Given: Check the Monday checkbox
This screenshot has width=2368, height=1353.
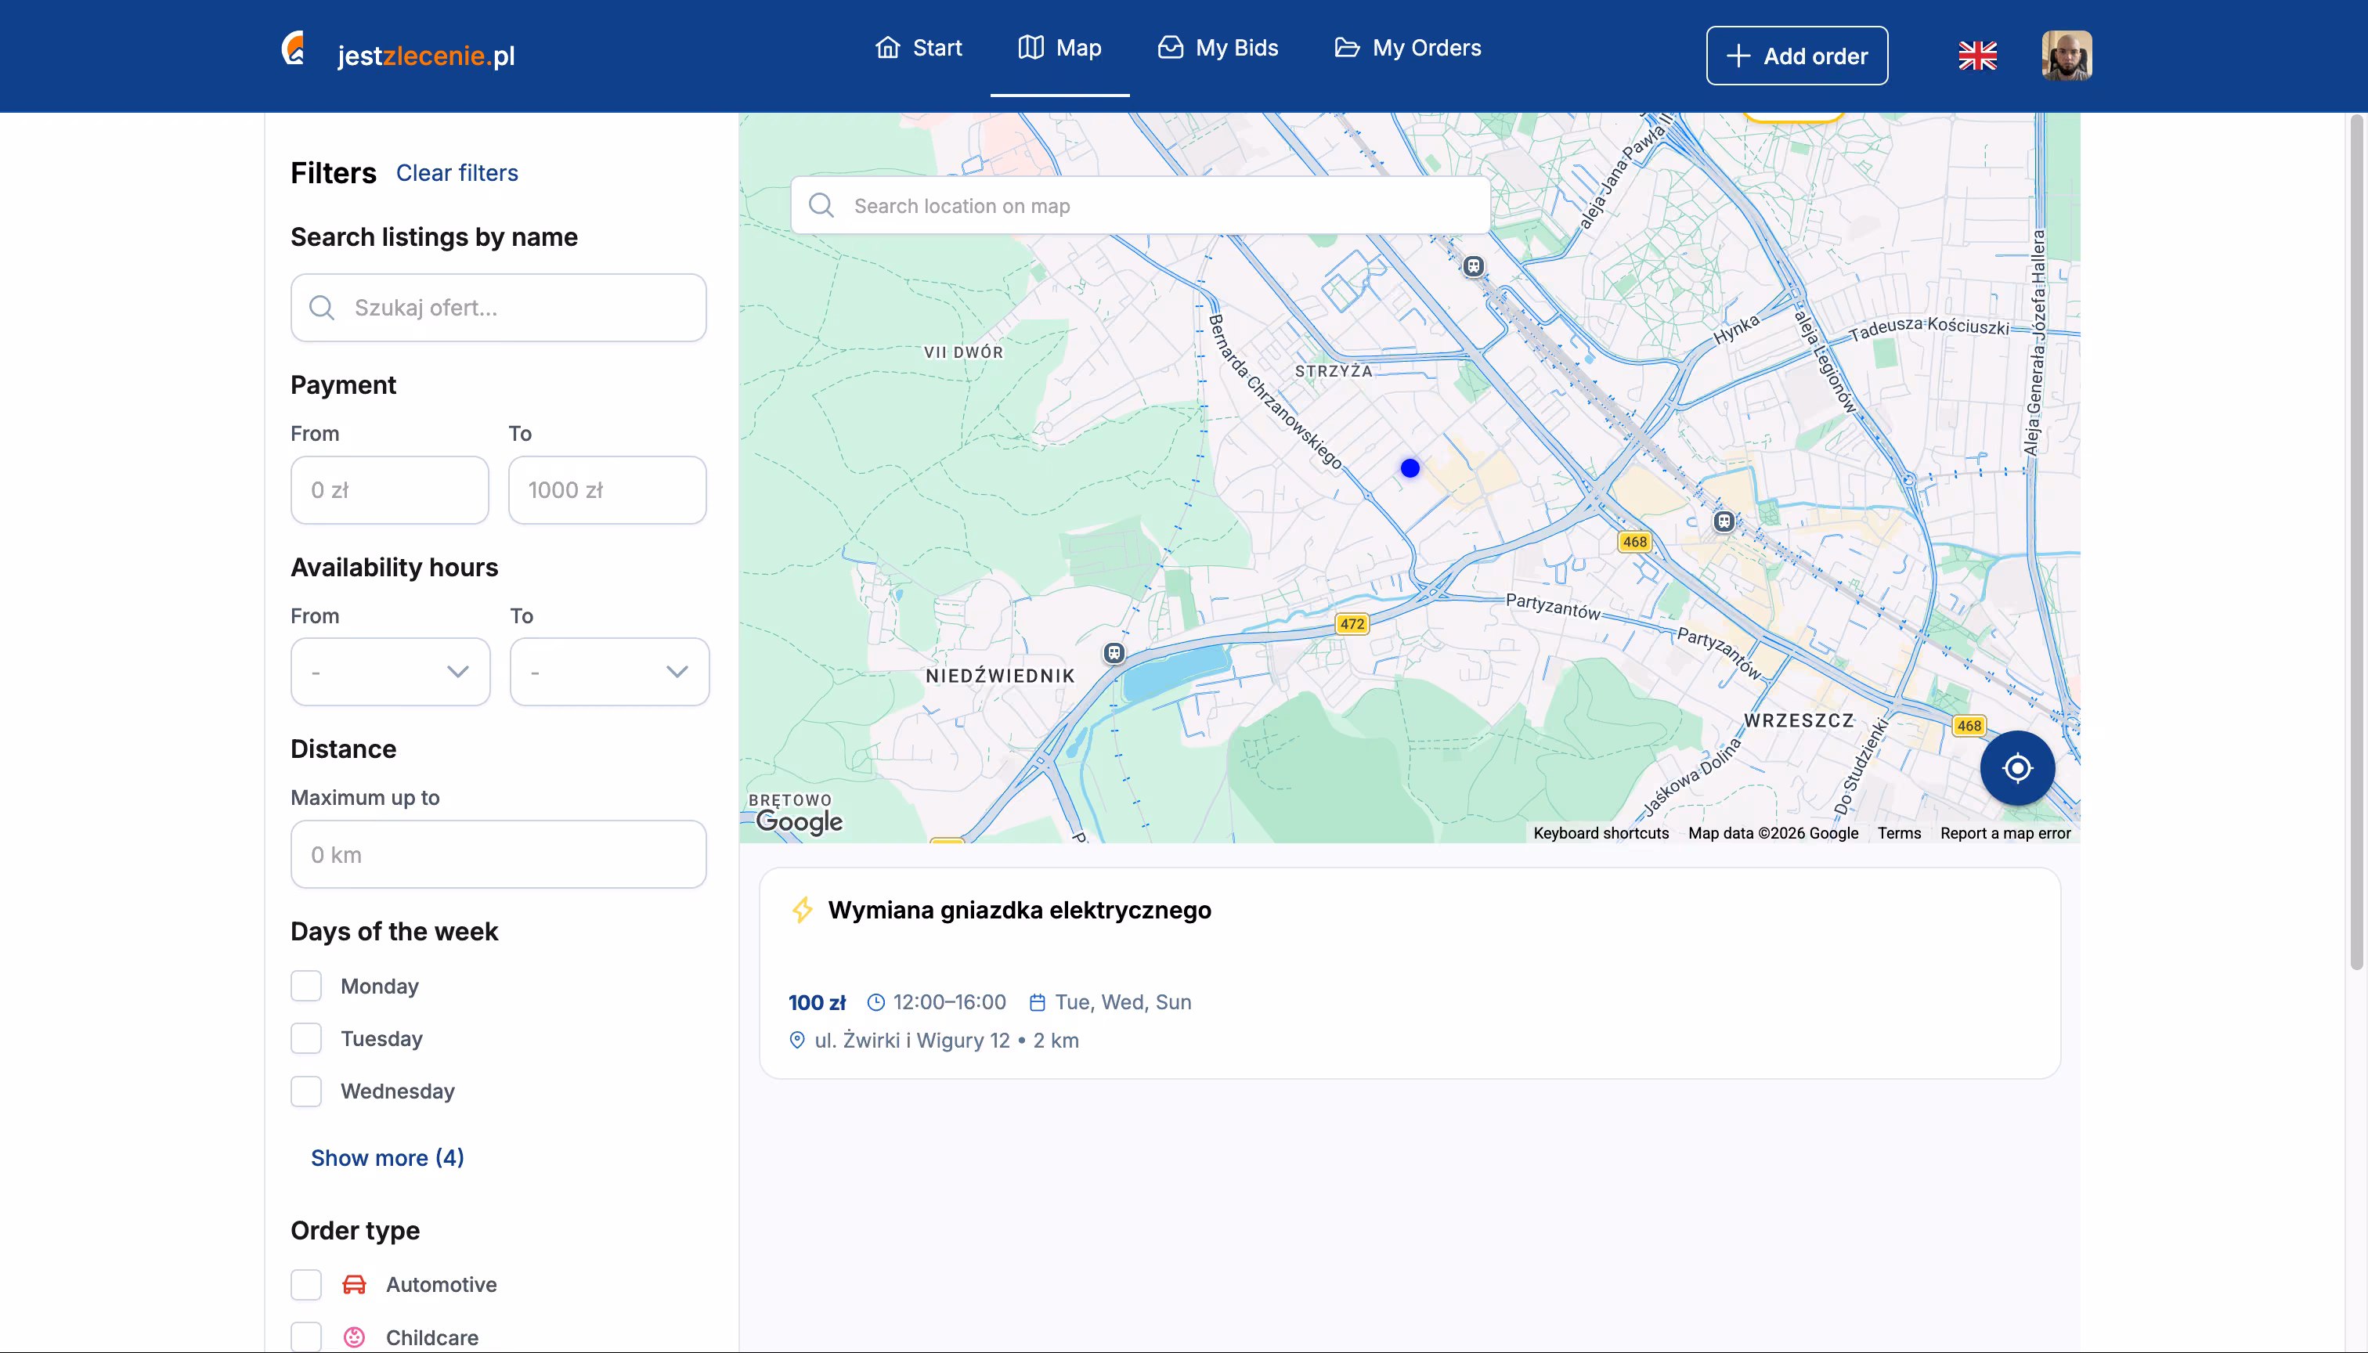Looking at the screenshot, I should [x=305, y=986].
